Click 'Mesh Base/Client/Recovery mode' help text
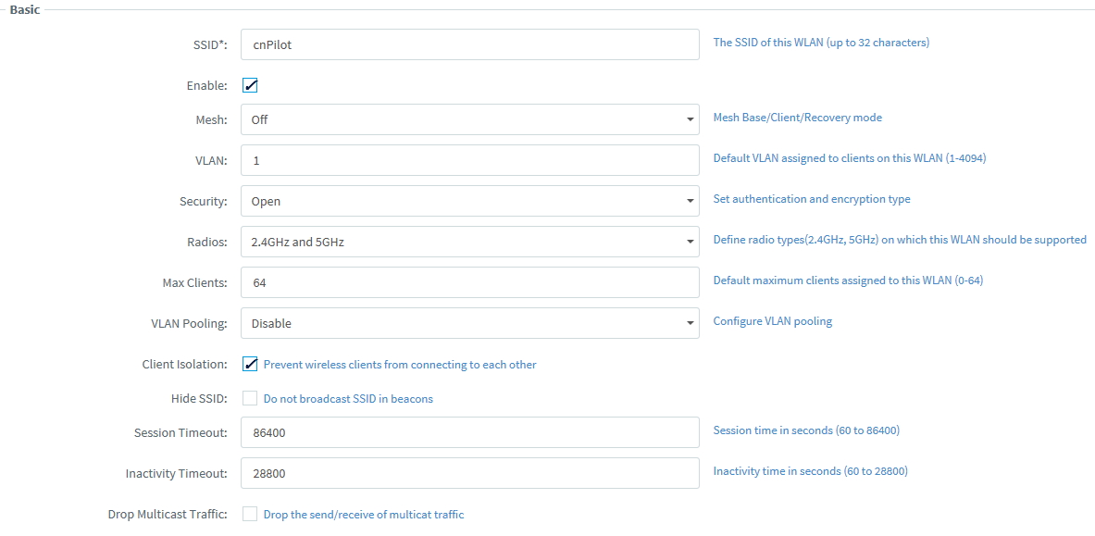Screen dimensions: 1095x536 [x=797, y=118]
